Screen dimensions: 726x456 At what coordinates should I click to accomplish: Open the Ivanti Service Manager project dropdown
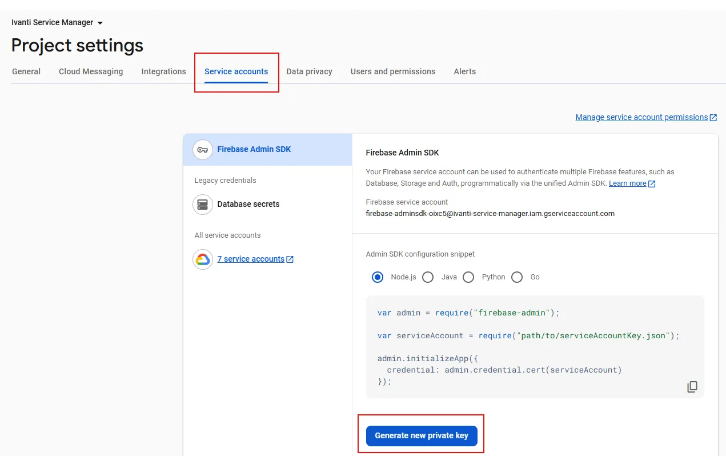point(57,23)
